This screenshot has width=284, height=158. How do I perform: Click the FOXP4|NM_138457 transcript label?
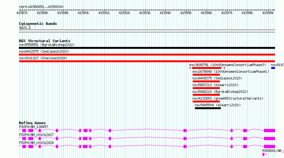coord(34,127)
